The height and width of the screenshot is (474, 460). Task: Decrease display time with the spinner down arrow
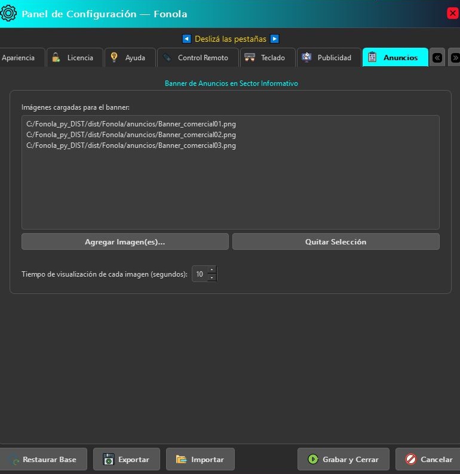(x=212, y=277)
